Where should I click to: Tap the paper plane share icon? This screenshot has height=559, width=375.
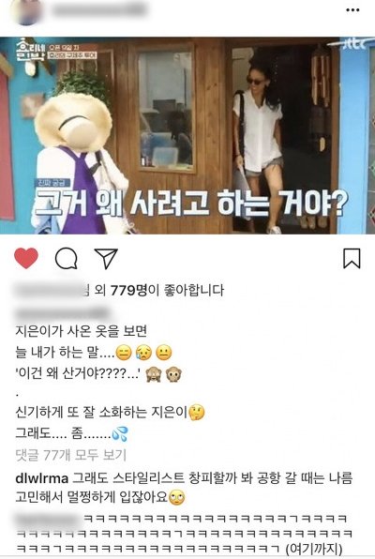[106, 259]
